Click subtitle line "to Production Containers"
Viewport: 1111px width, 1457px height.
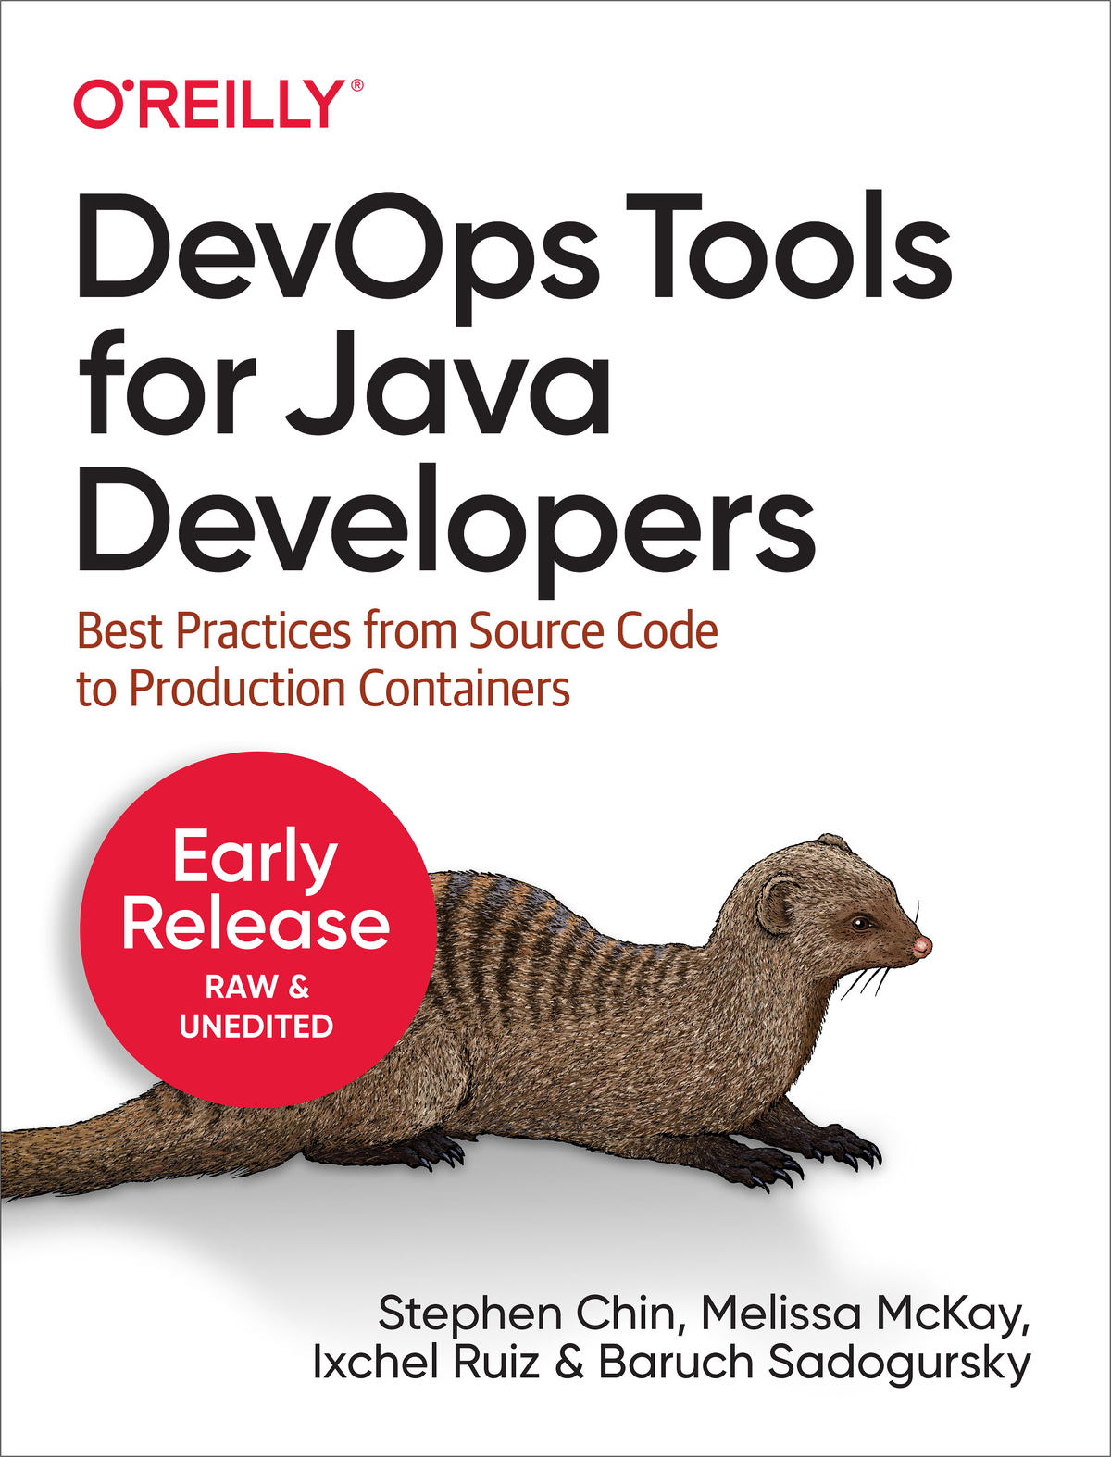tap(323, 689)
